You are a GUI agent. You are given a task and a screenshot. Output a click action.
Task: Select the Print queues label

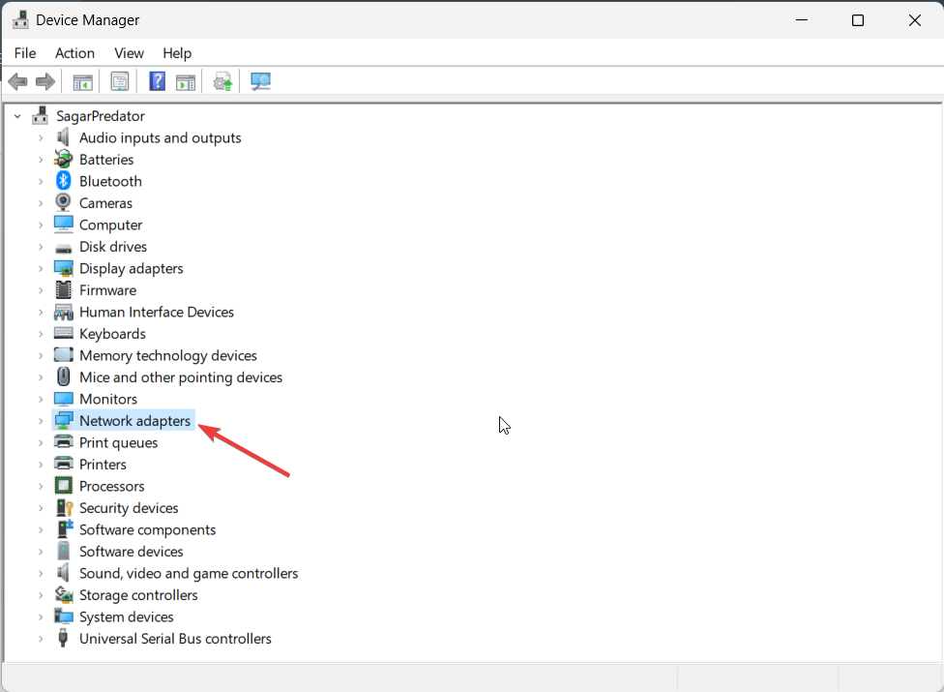(x=119, y=442)
